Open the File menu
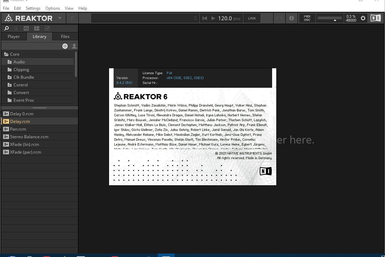This screenshot has width=385, height=257. [6, 8]
